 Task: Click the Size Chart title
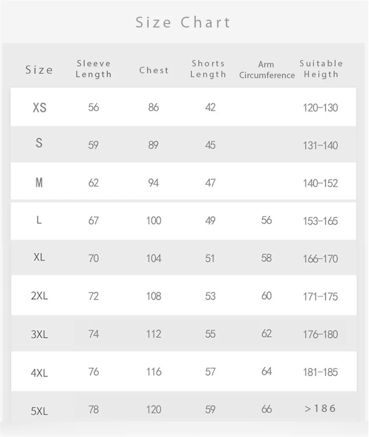coord(183,23)
